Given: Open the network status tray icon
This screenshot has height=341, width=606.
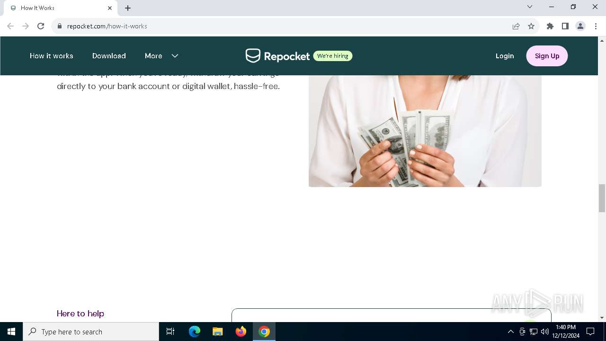Looking at the screenshot, I should tap(534, 332).
